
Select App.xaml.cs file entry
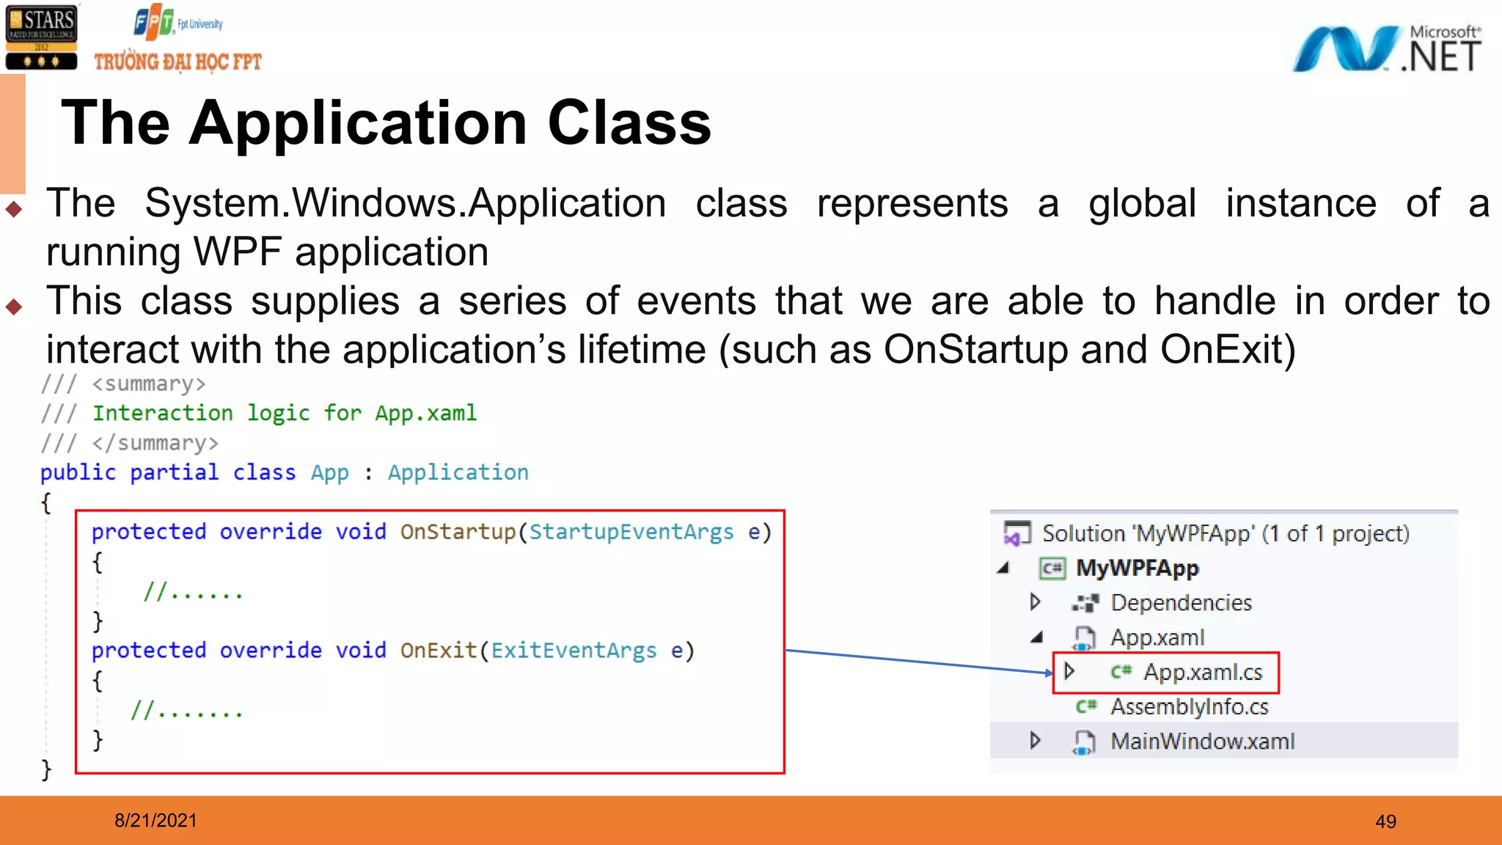point(1203,672)
